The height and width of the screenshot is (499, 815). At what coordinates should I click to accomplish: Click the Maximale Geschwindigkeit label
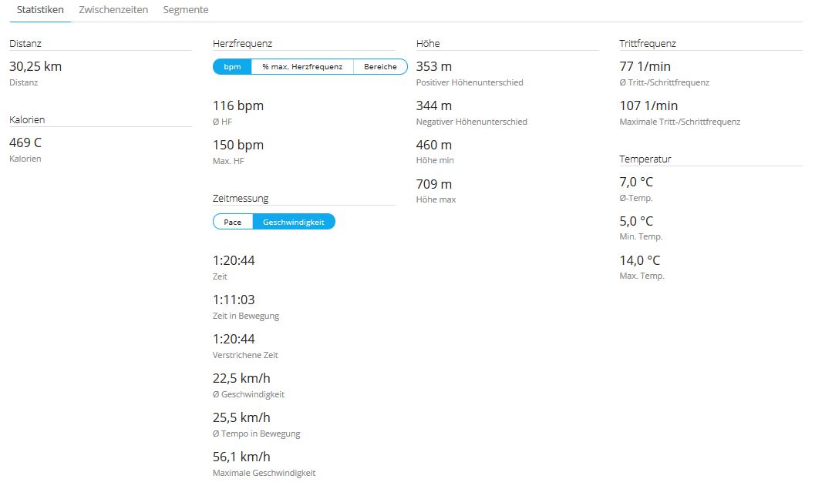point(264,473)
